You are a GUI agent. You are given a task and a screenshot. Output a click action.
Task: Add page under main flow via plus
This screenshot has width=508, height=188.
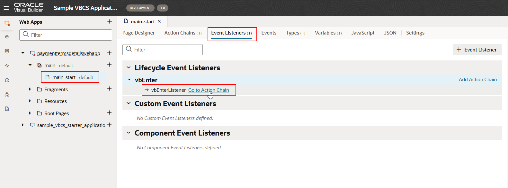[x=109, y=65]
